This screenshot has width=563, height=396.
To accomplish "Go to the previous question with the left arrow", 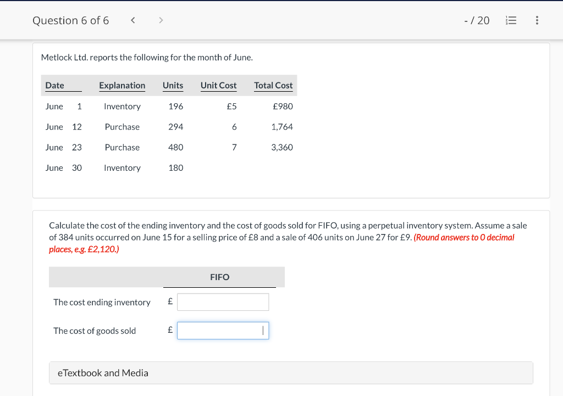I will pos(133,20).
